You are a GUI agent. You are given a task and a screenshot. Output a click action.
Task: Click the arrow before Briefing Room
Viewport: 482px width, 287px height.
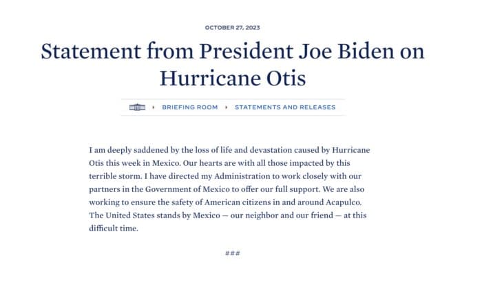(x=154, y=107)
